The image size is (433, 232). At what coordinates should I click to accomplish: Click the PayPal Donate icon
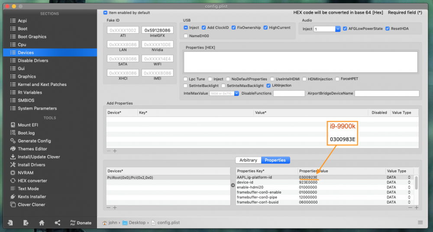pos(73,222)
